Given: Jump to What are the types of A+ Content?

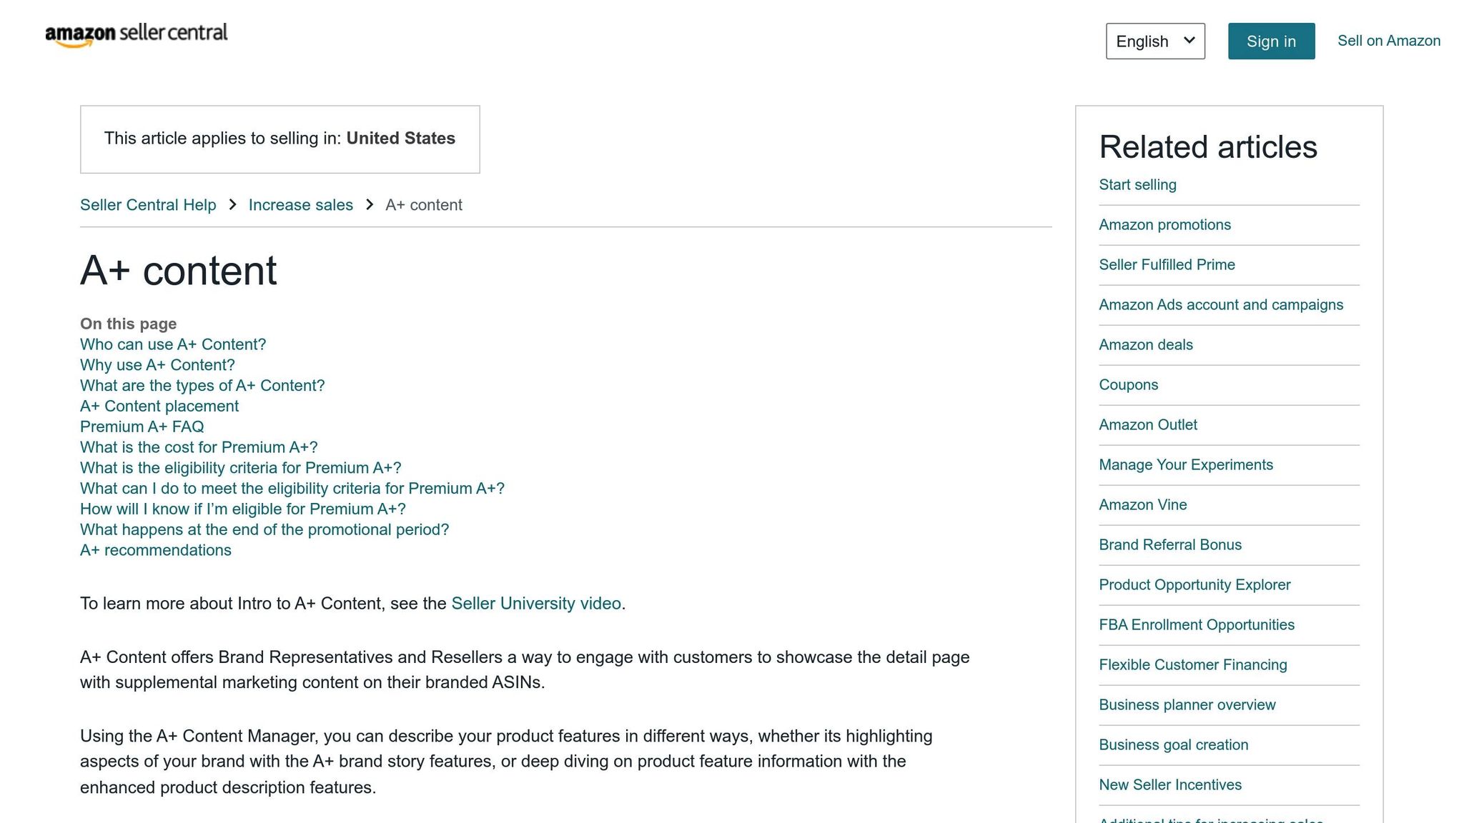Looking at the screenshot, I should pos(202,386).
